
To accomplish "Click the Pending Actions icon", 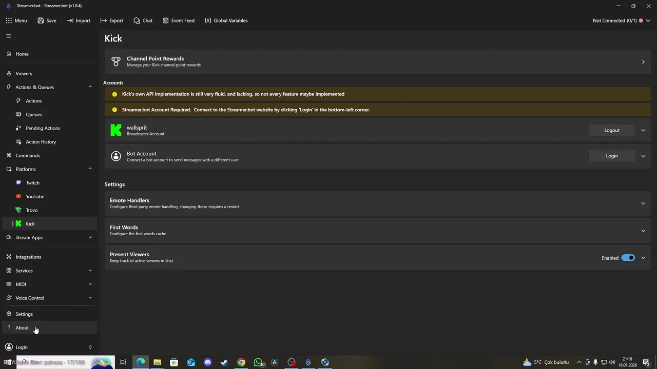I will (x=19, y=128).
